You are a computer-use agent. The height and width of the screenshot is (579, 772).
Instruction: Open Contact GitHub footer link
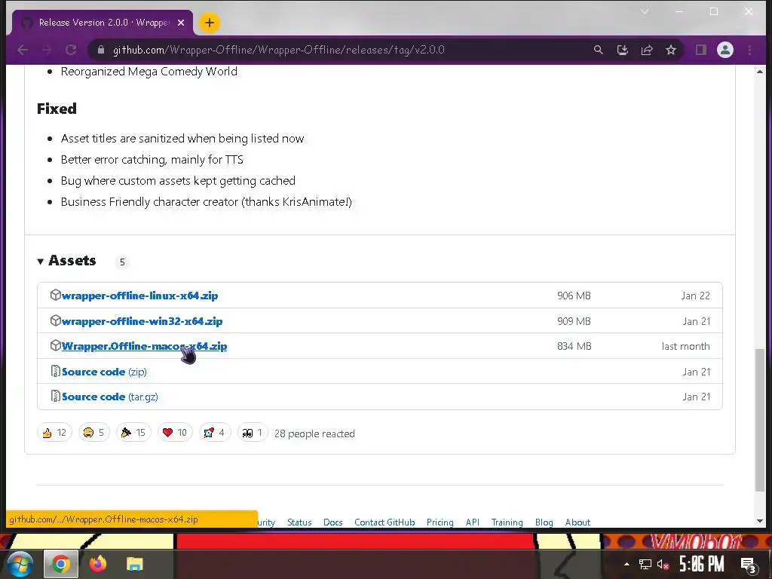click(x=384, y=522)
